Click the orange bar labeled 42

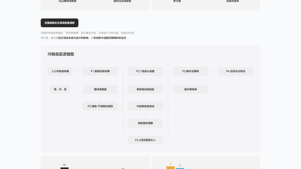pyautogui.click(x=170, y=168)
